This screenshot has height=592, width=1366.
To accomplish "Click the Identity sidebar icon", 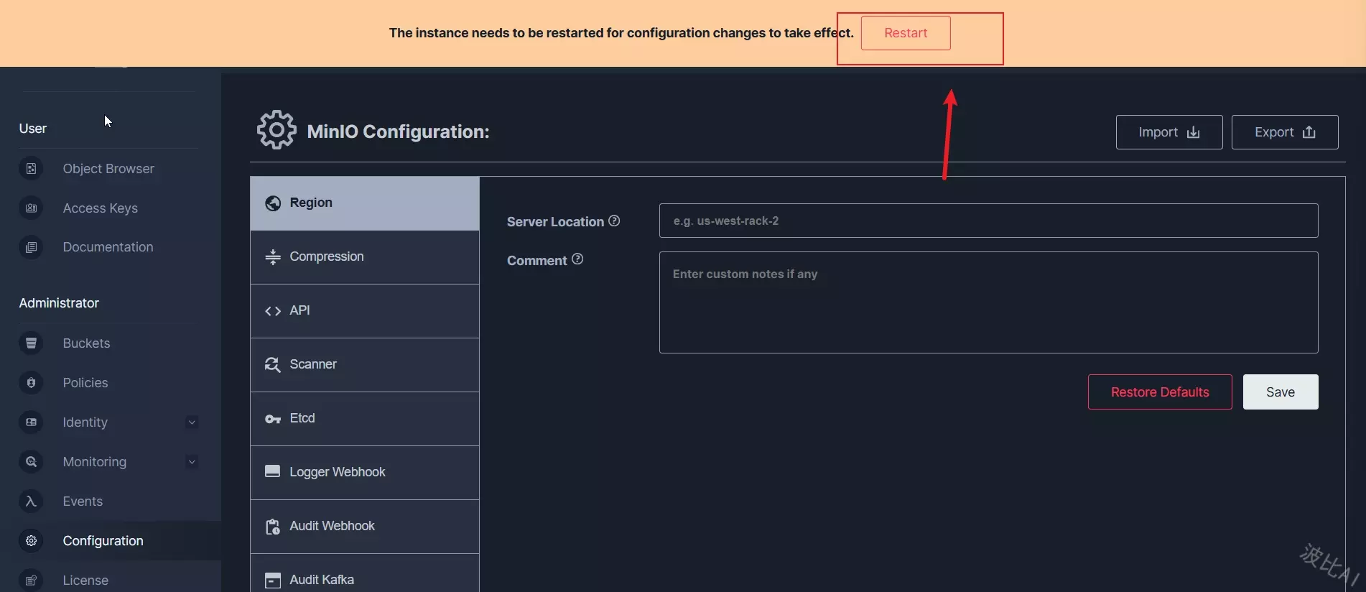I will 31,422.
